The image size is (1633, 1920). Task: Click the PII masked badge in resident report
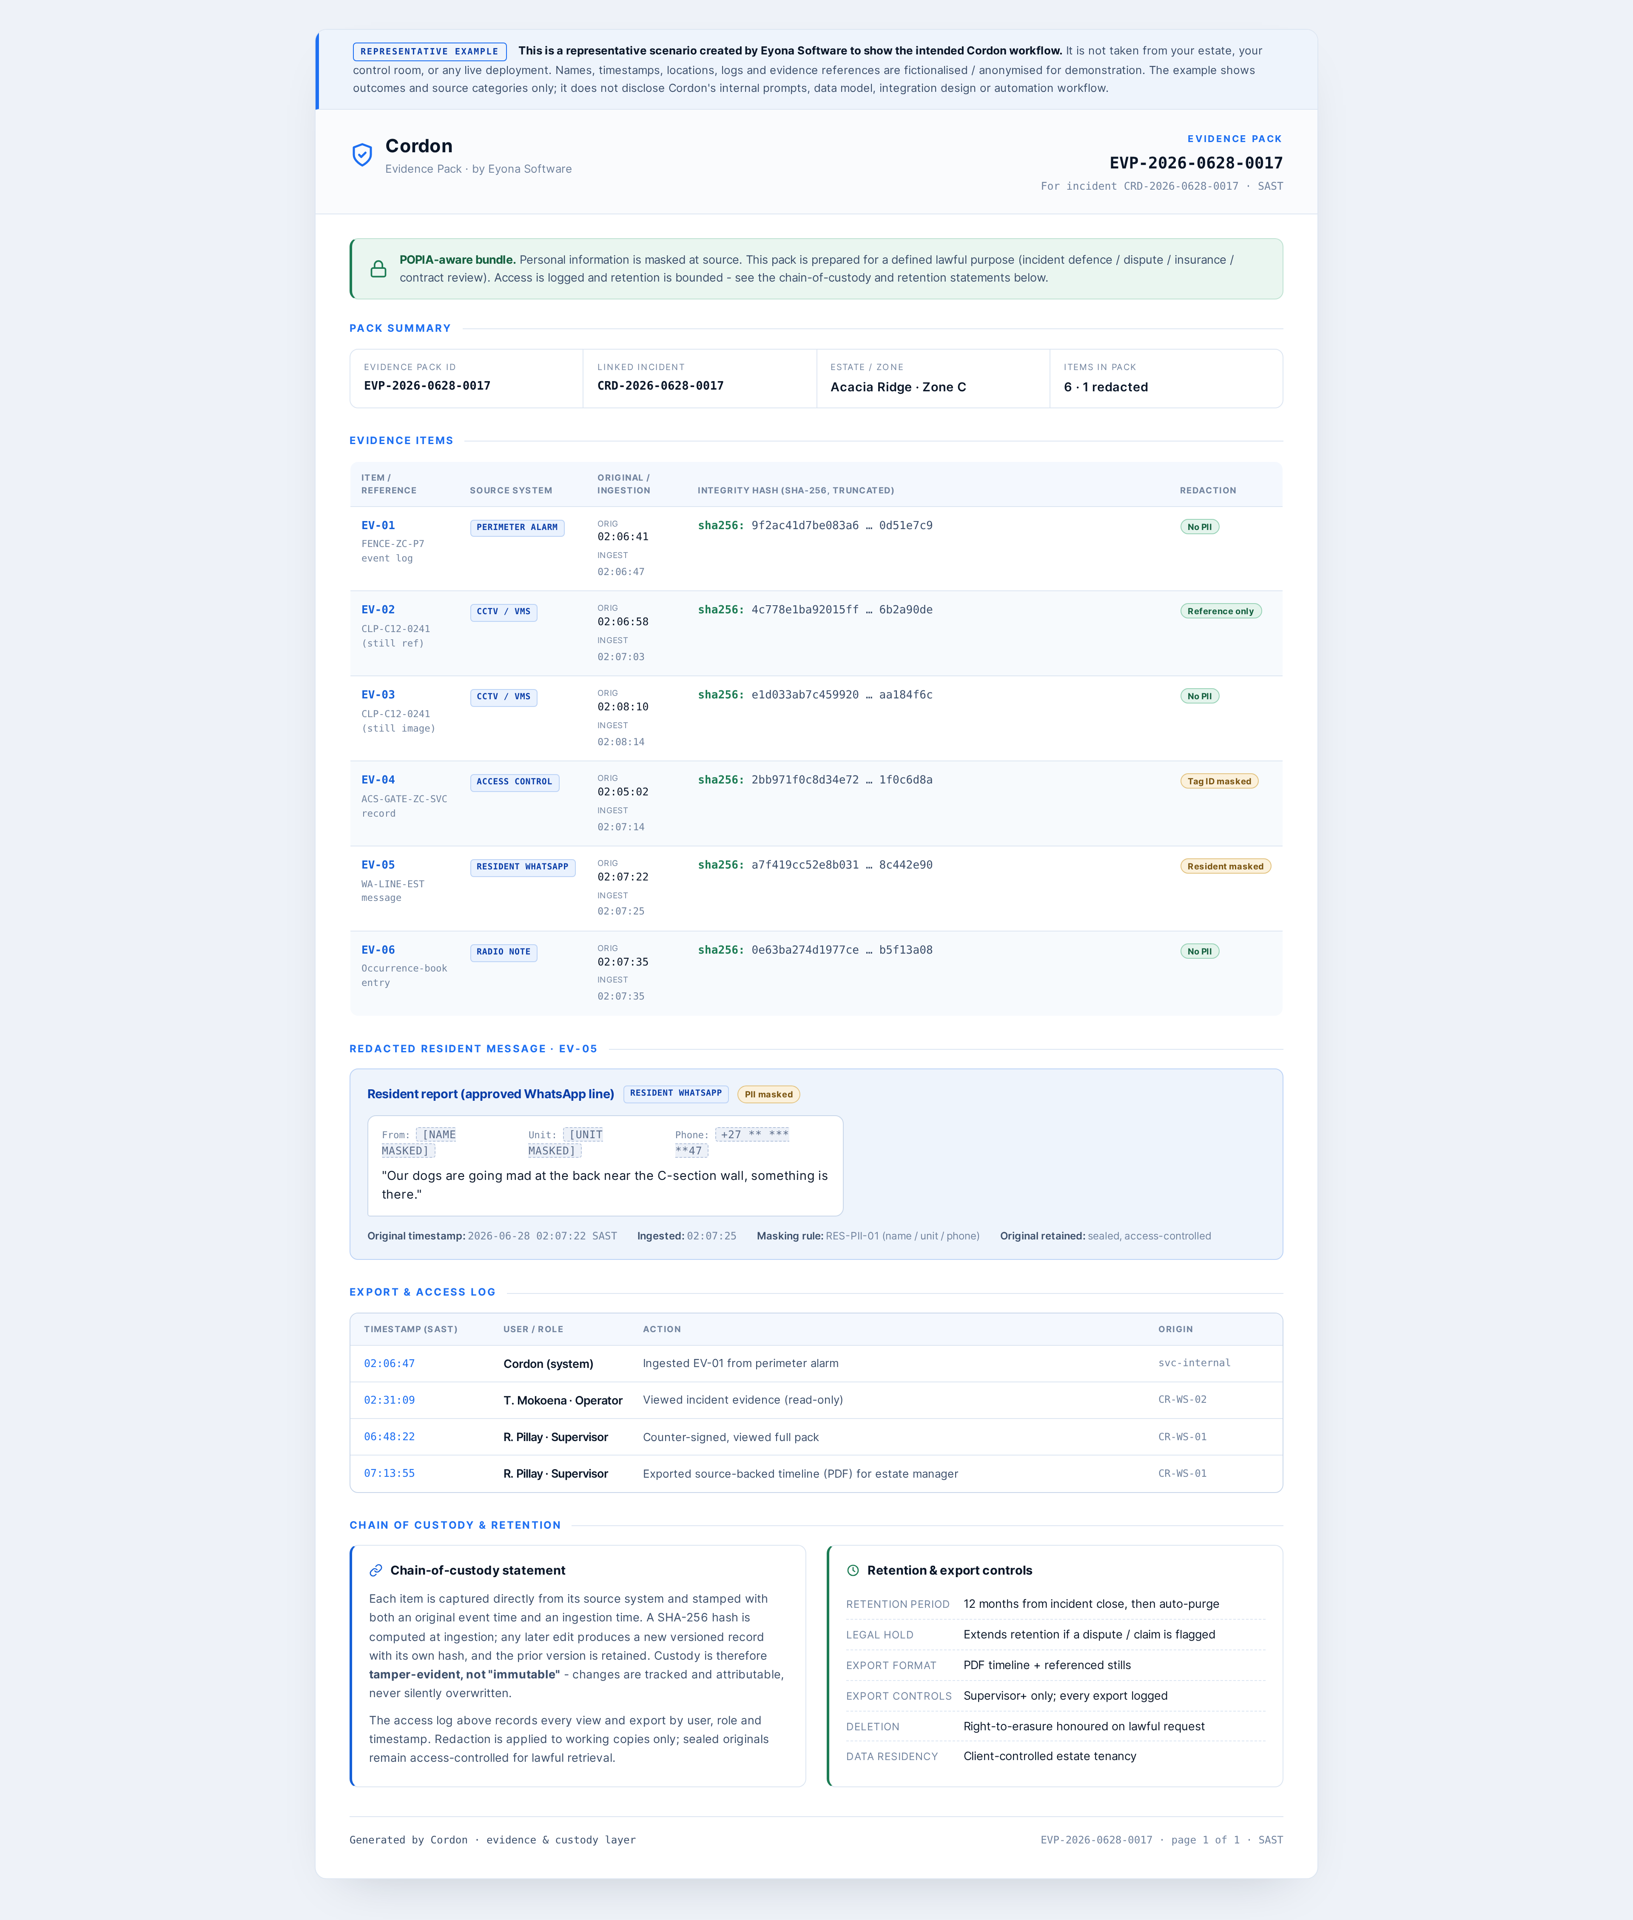click(768, 1095)
